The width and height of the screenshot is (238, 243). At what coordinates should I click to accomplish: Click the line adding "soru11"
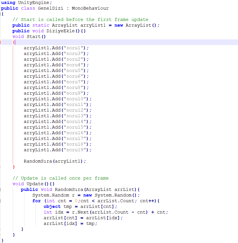pos(58,105)
